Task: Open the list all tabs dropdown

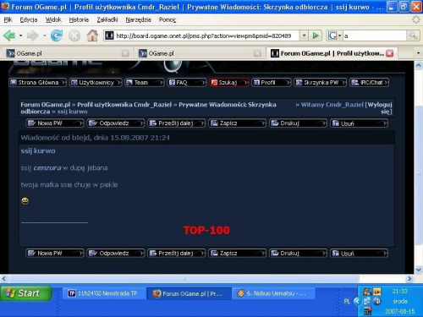Action: [x=418, y=53]
